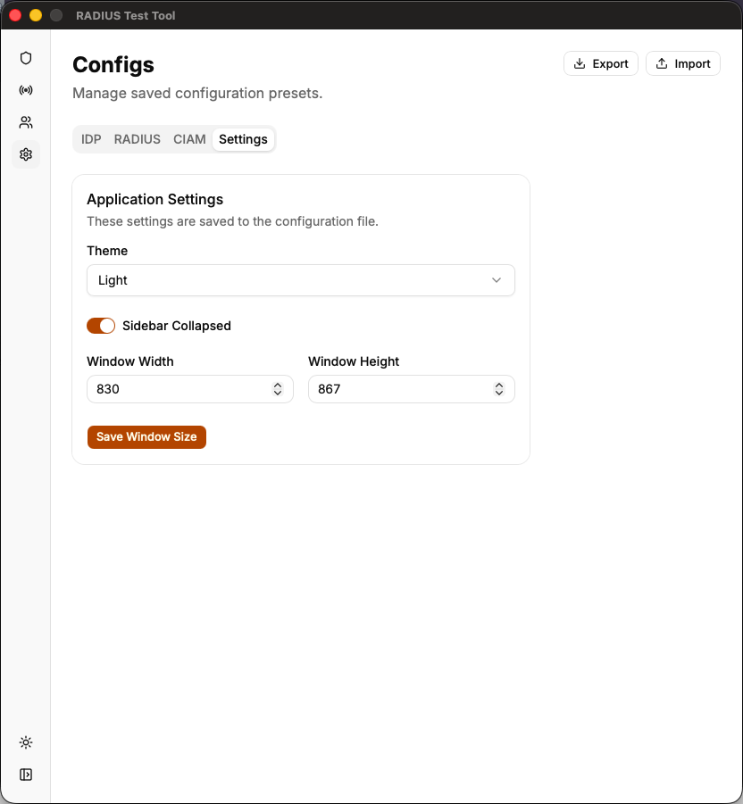Image resolution: width=743 pixels, height=804 pixels.
Task: Open the broadcast radio icon in the sidebar
Action: point(26,90)
